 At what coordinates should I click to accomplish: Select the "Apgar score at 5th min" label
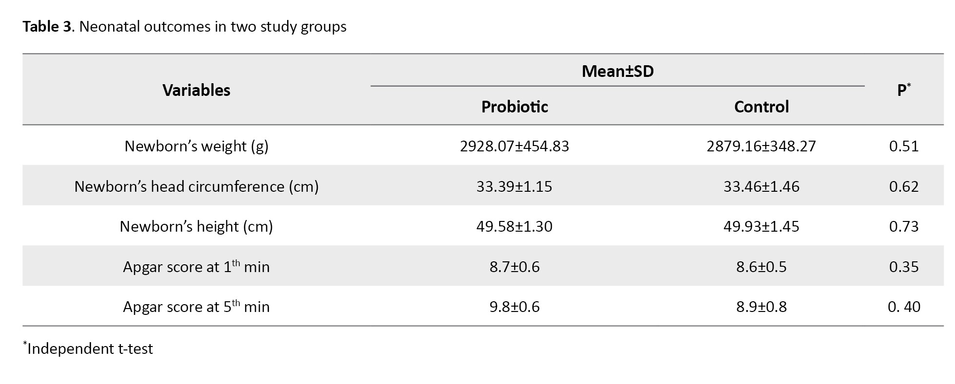coord(196,307)
